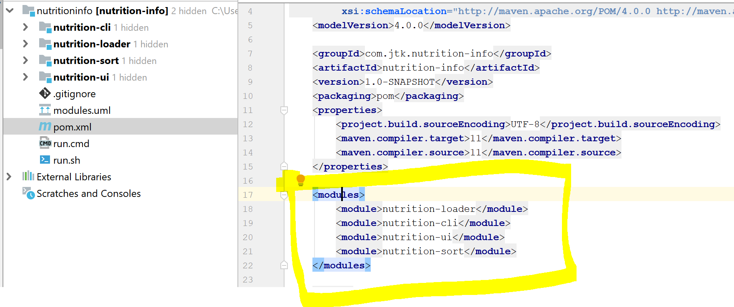Click the Scratches and Consoles icon
This screenshot has height=307, width=734.
(x=28, y=193)
